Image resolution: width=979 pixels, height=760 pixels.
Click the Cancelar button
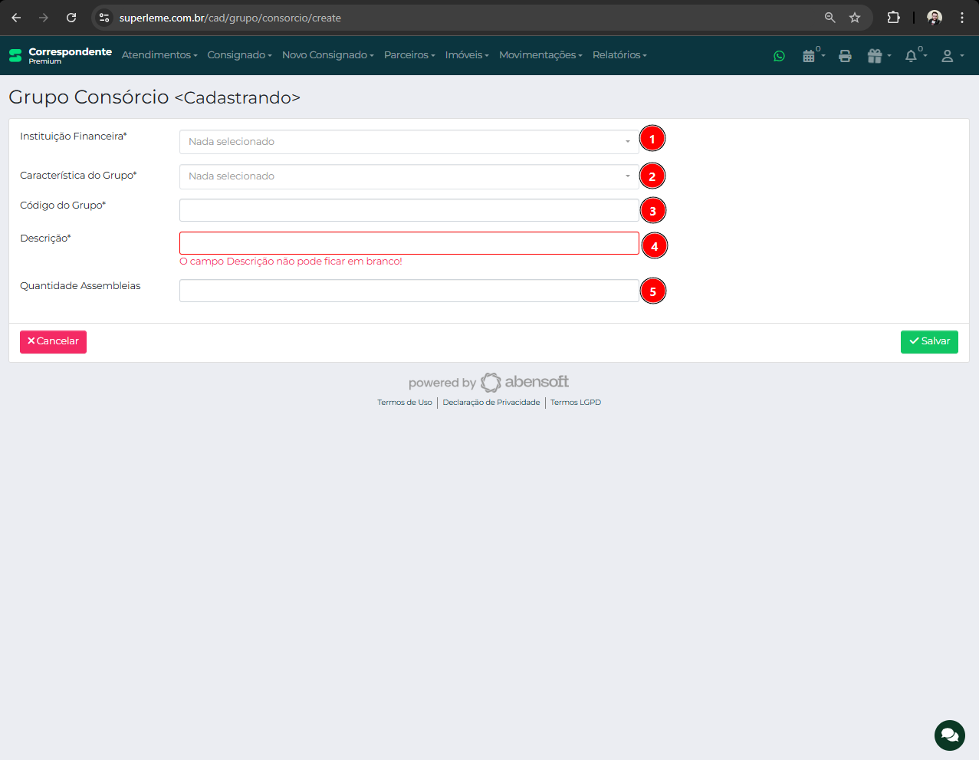click(x=53, y=341)
